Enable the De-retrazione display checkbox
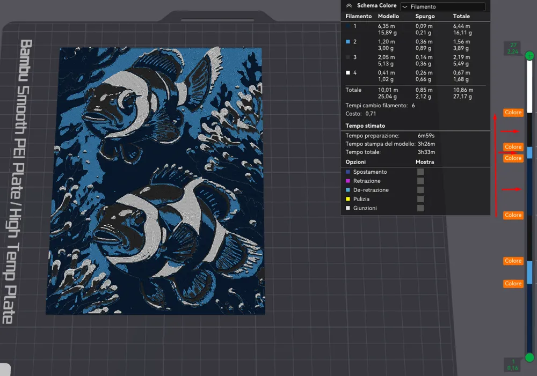The image size is (537, 376). (420, 190)
